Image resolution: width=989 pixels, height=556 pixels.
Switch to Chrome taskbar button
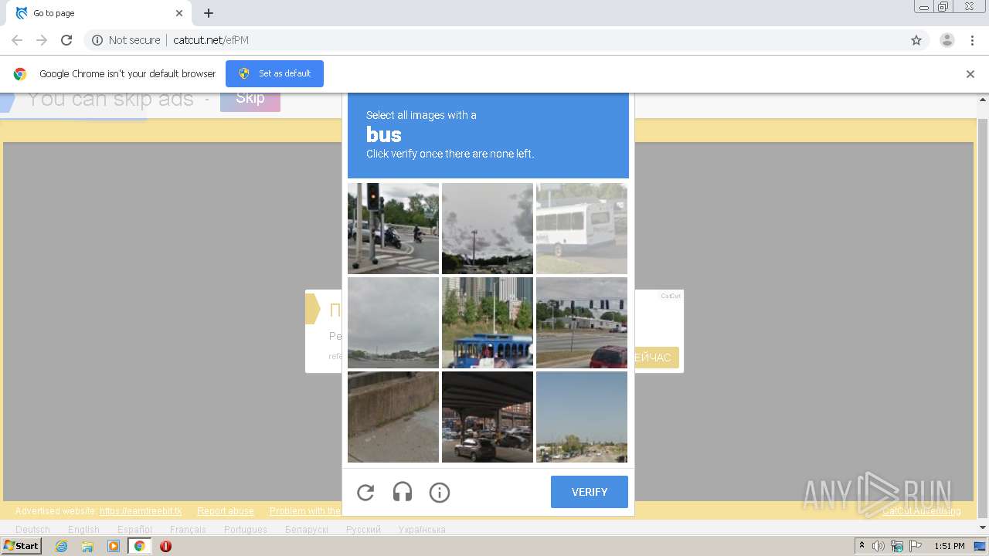coord(140,546)
